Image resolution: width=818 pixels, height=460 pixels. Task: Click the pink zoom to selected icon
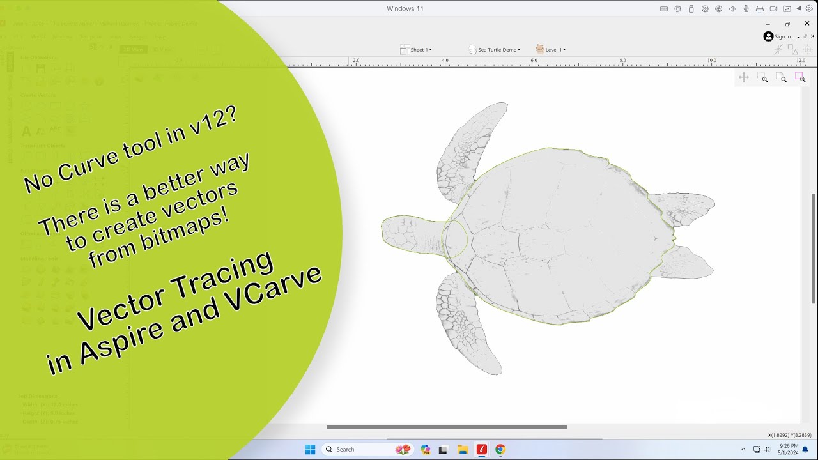(800, 77)
